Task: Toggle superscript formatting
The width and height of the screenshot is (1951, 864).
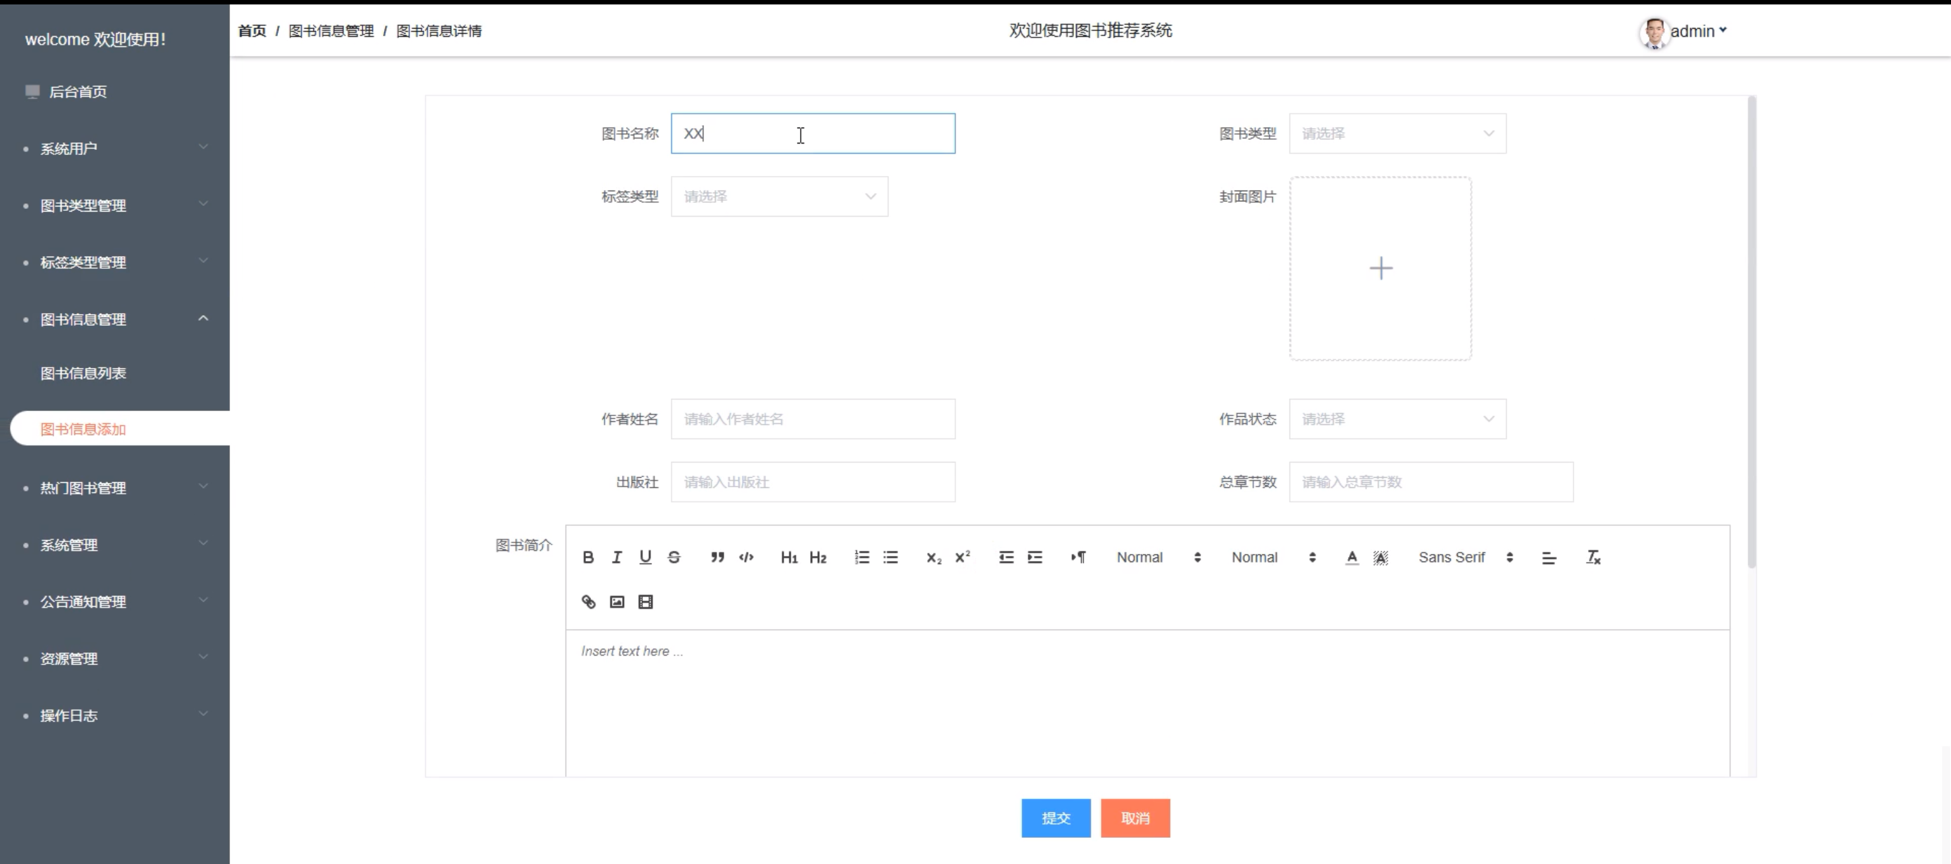Action: tap(963, 557)
